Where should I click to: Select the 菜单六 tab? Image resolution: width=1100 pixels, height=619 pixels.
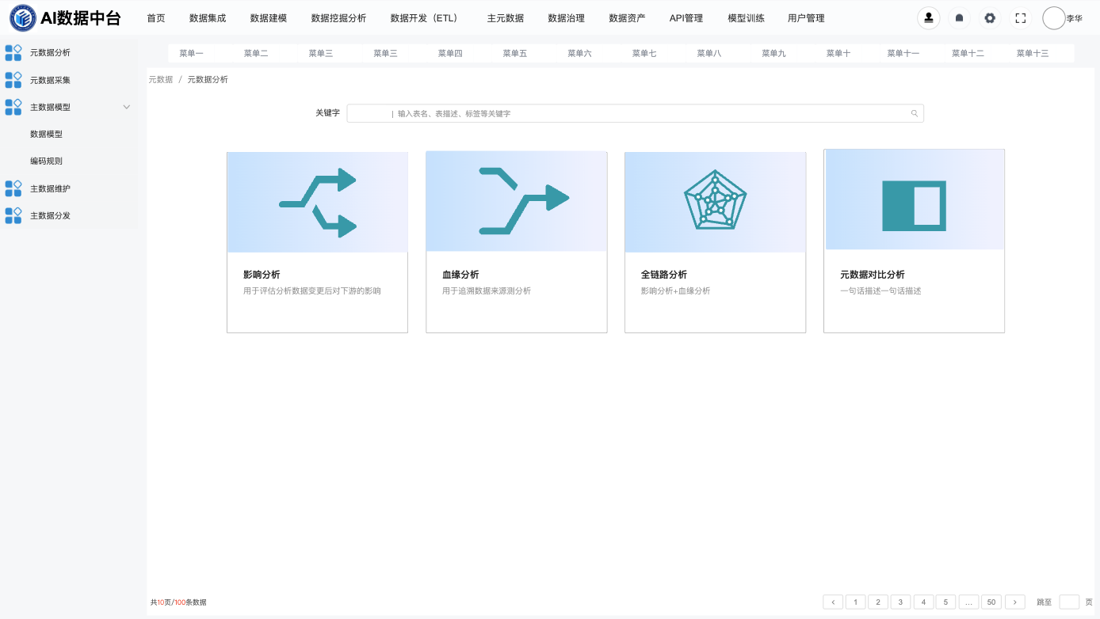coord(580,54)
